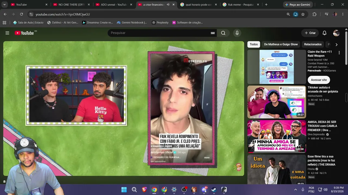Open the on-screen keyboard in search box
Screen dimensions: 348x195
coord(213,33)
